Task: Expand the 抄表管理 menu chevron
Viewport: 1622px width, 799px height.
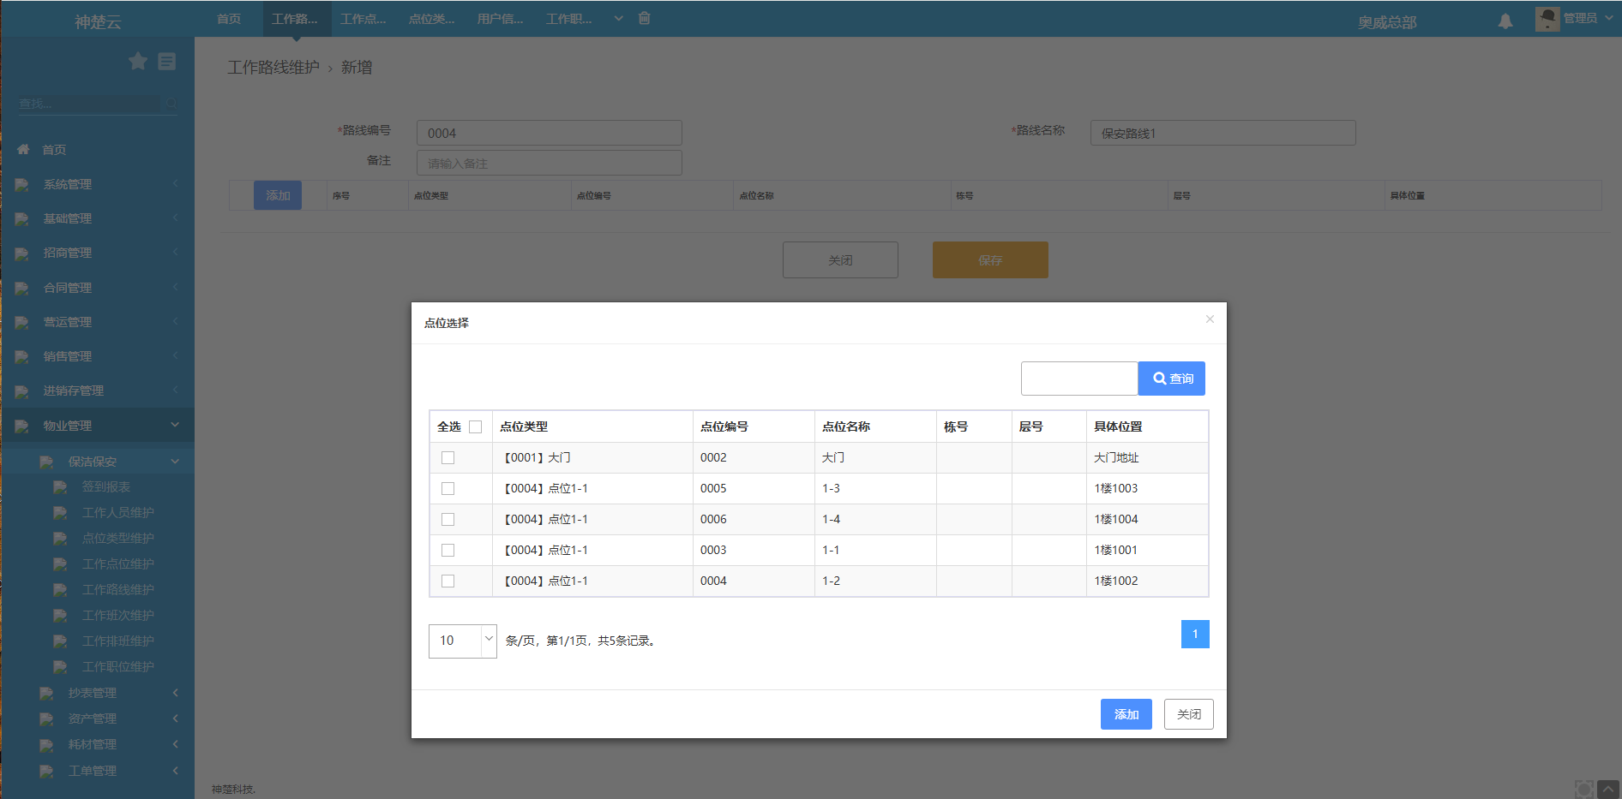Action: (x=176, y=692)
